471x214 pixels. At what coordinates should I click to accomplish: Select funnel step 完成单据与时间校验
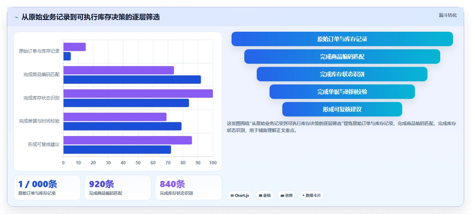342,92
